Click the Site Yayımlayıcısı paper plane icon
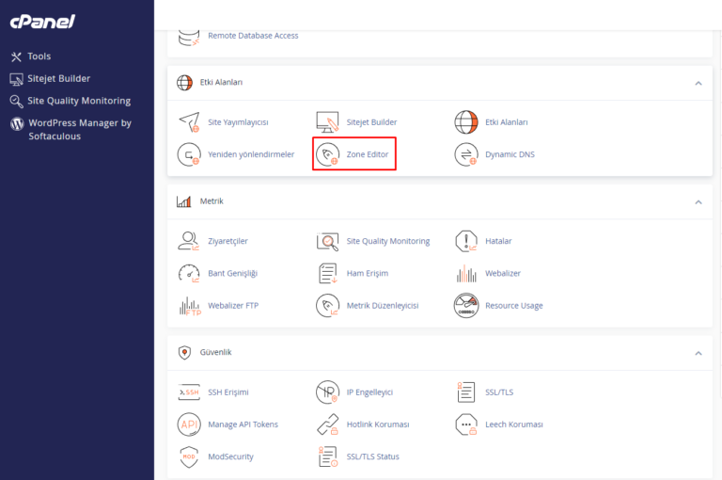 coord(189,122)
